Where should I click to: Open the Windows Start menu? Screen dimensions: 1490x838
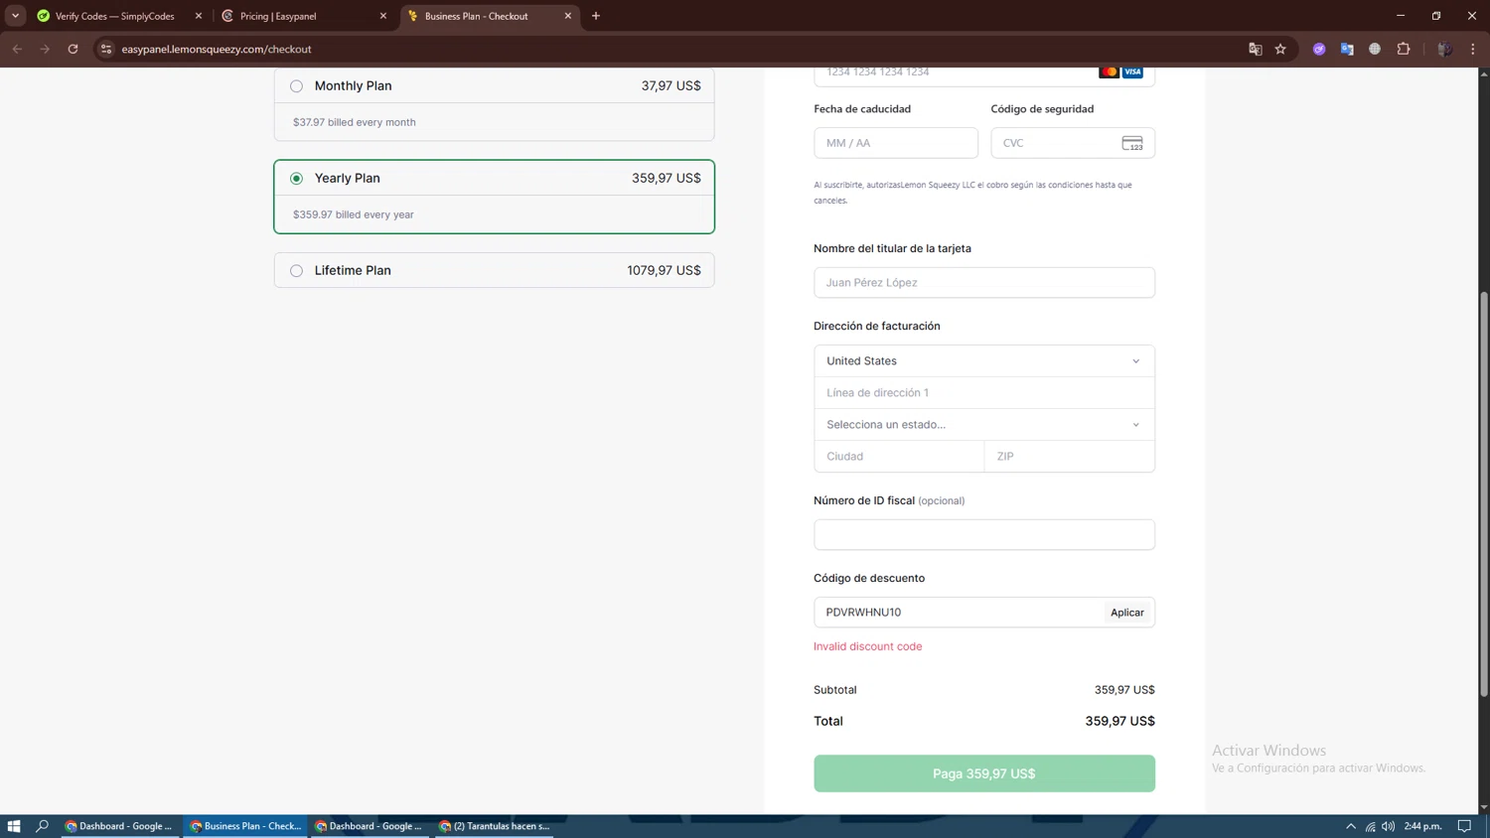[14, 826]
